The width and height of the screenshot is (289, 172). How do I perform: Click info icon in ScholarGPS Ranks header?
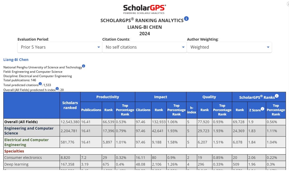tap(277, 96)
